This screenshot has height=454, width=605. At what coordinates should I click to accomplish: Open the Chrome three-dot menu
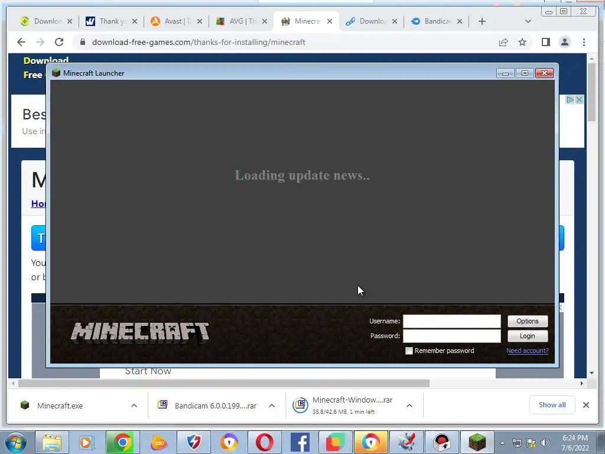584,42
